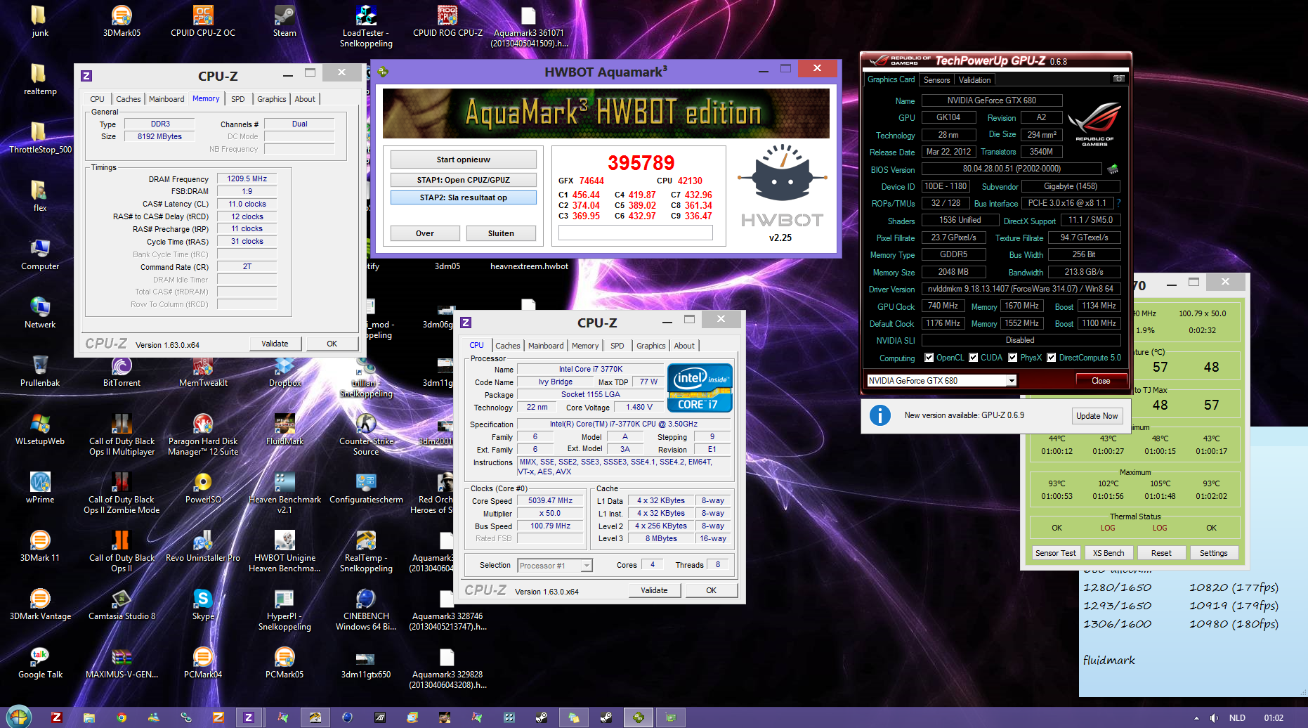1308x728 pixels.
Task: Click Validate in the CPU-Z i7 3770K window
Action: (x=654, y=590)
